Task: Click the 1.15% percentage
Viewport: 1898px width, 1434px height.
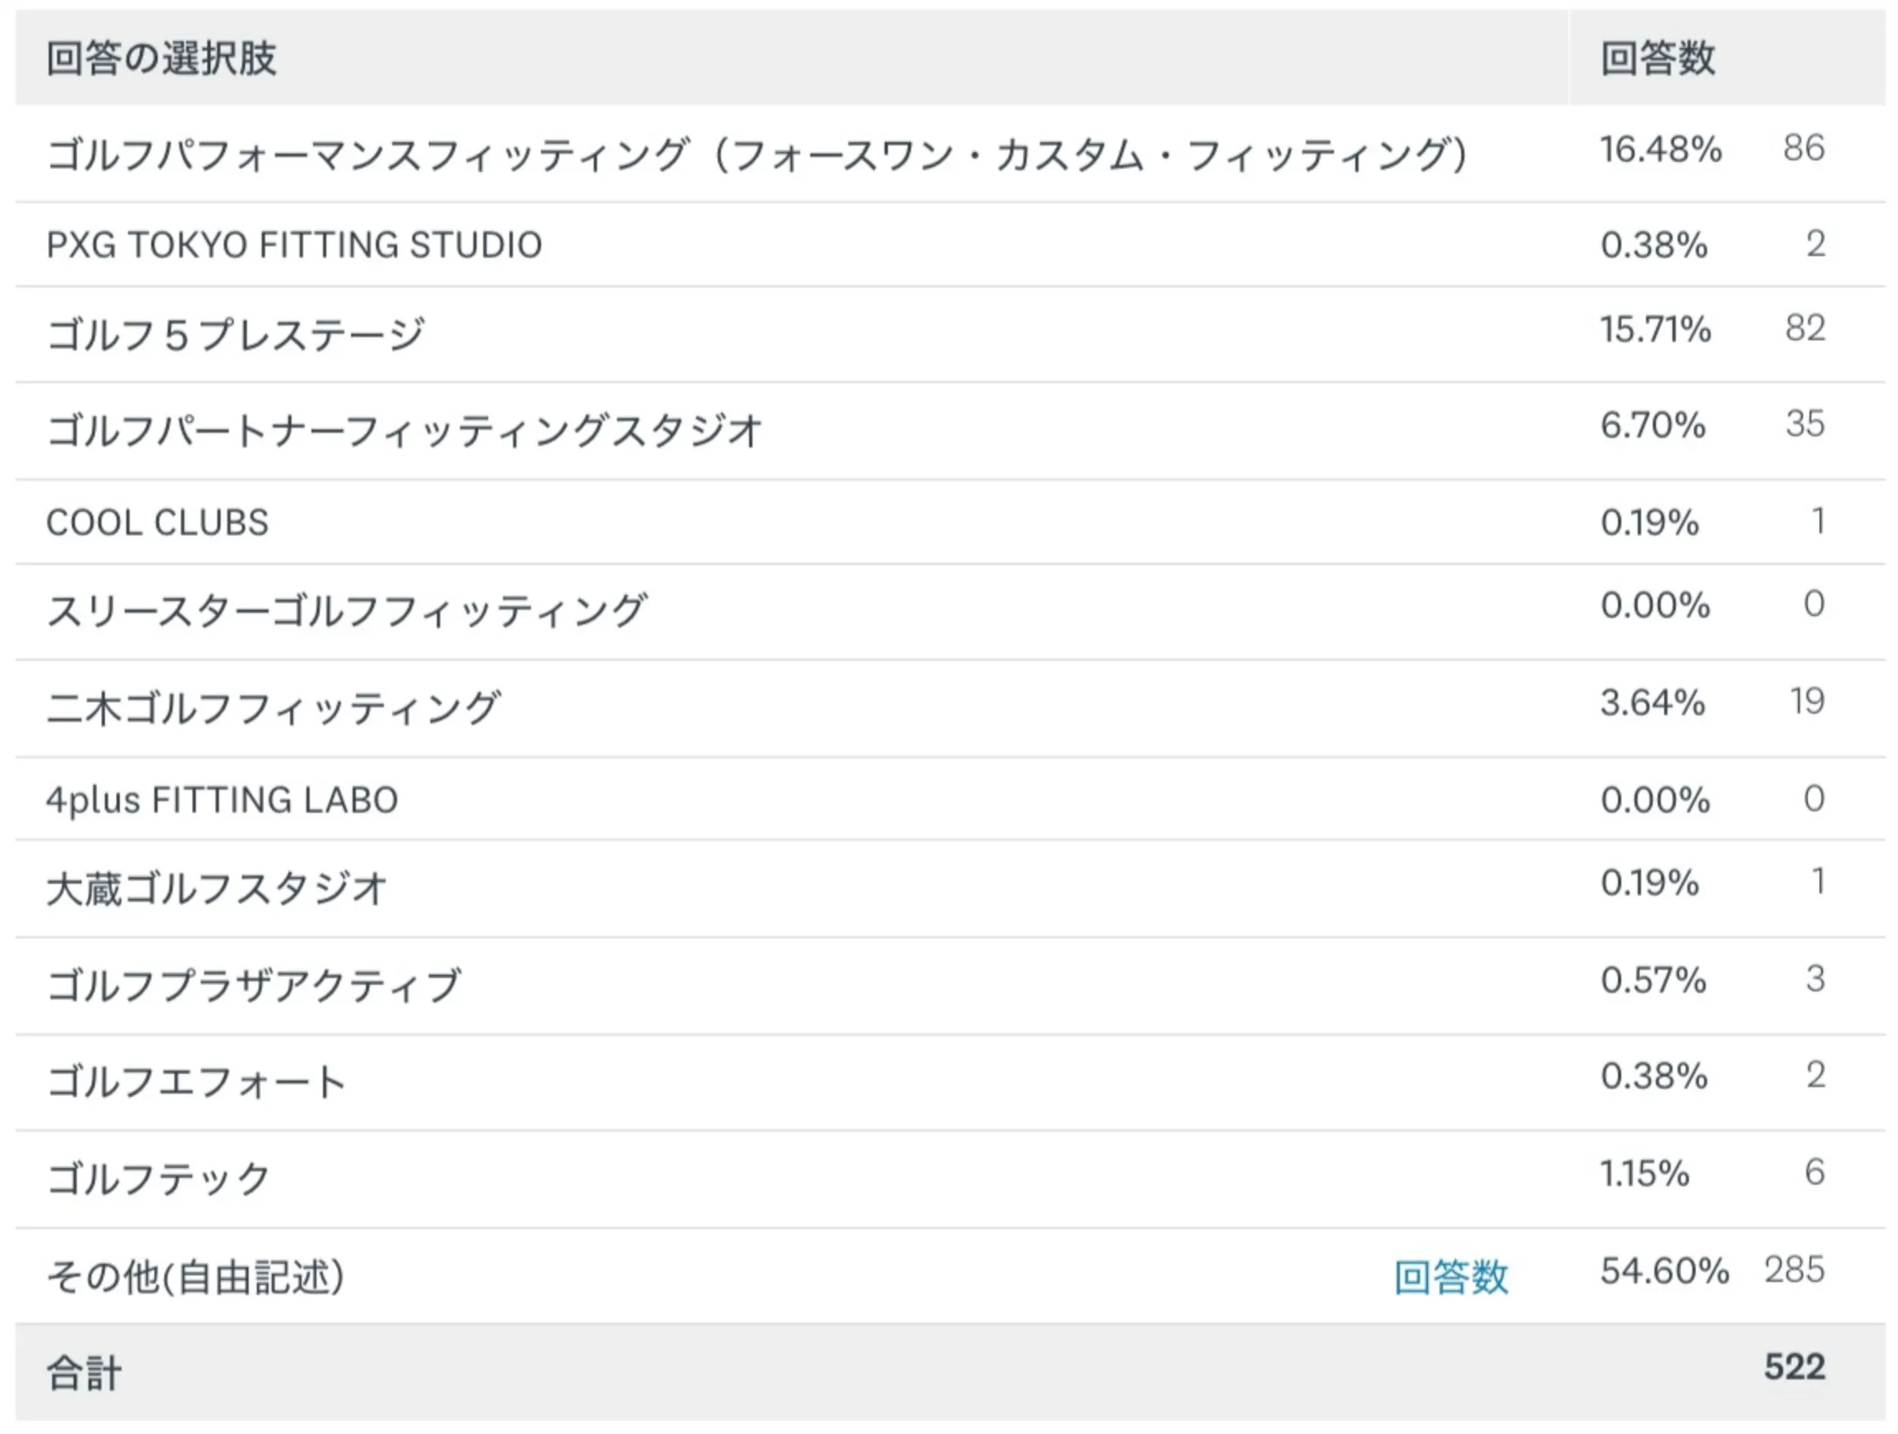Action: (1645, 1173)
